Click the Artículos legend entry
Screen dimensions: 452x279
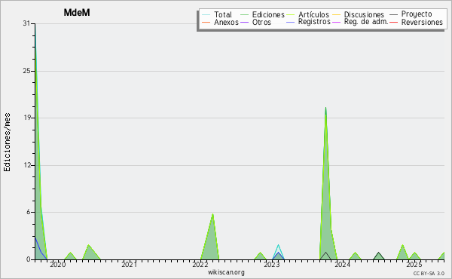[x=307, y=14]
